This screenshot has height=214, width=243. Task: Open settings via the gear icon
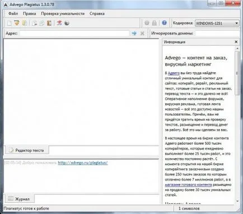[x=147, y=23]
